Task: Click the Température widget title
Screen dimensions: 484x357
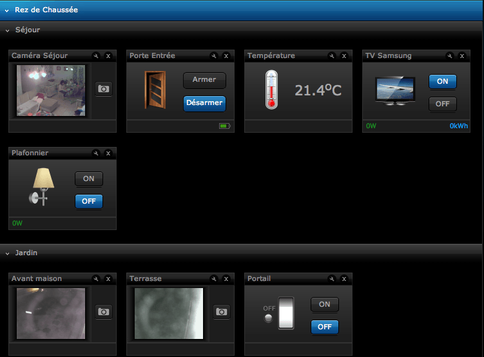Action: point(271,55)
